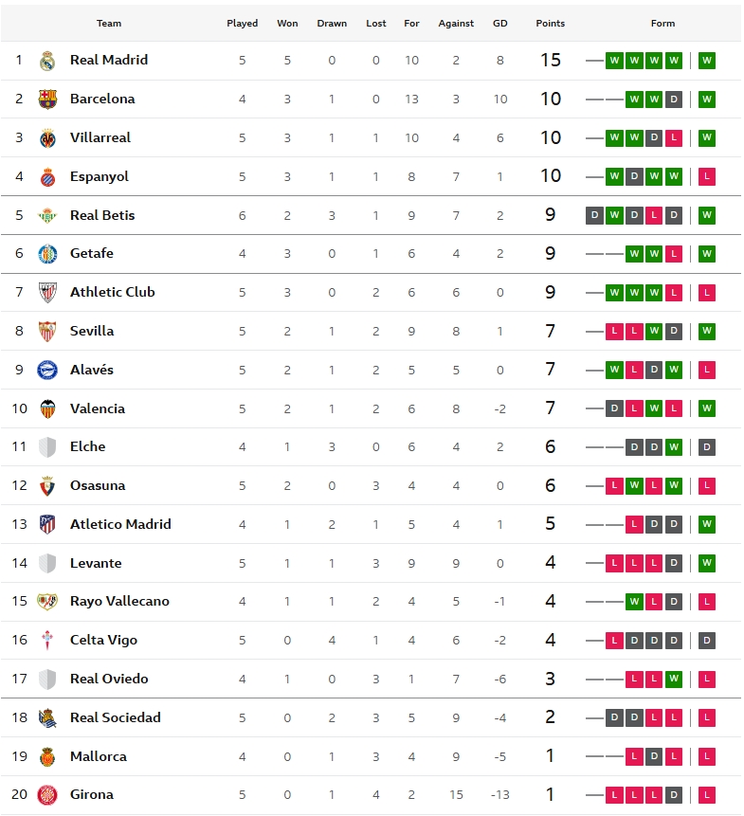
Task: Click Real Madrid's latest win form badge
Action: click(706, 61)
